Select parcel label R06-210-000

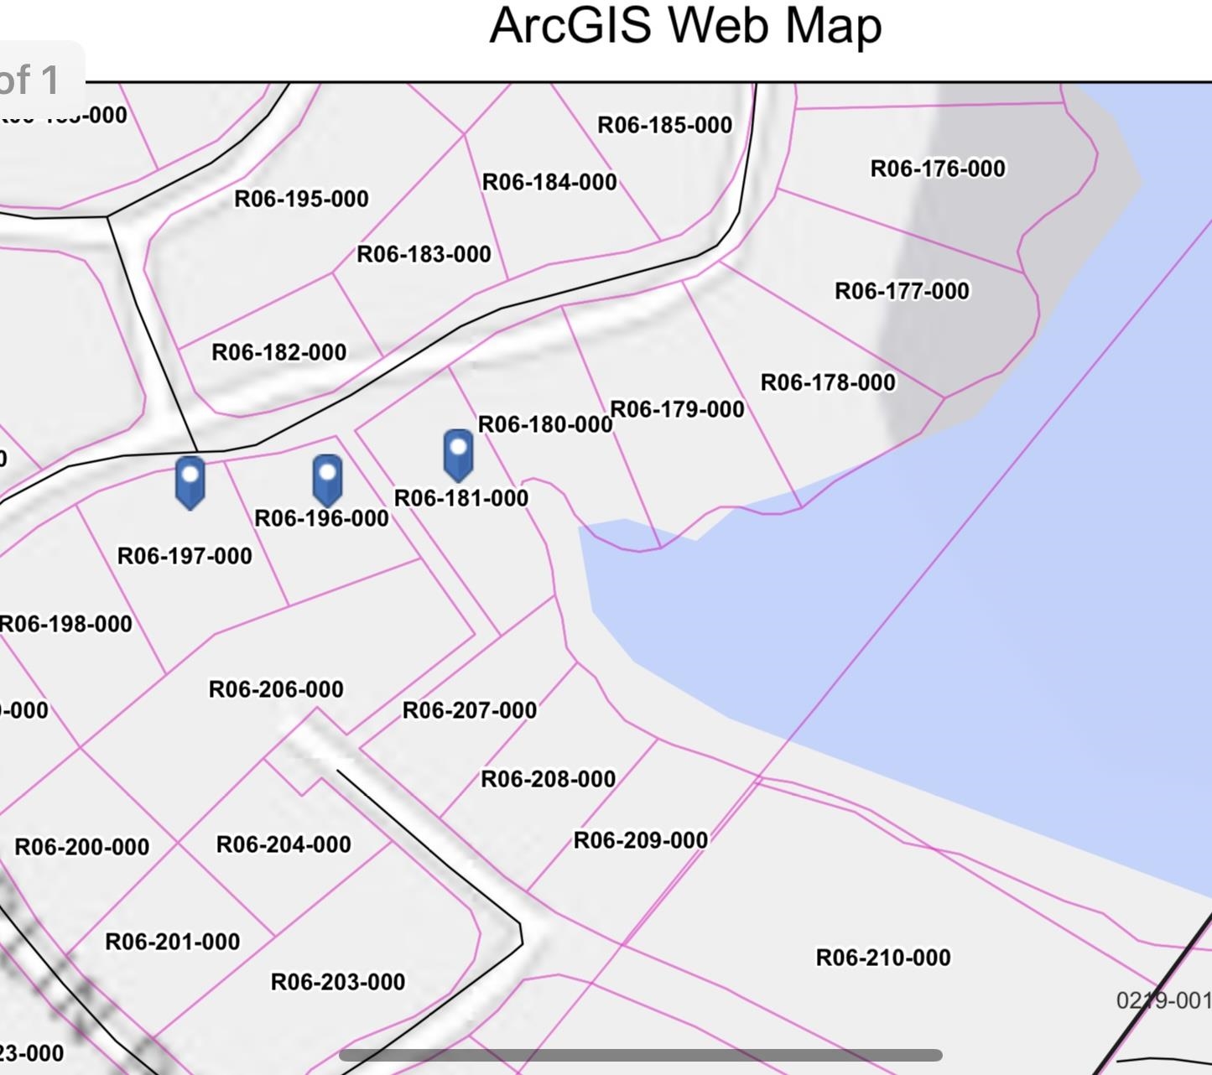click(883, 958)
